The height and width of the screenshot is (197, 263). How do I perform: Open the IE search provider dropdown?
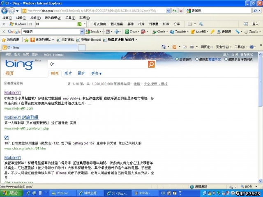coord(259,11)
